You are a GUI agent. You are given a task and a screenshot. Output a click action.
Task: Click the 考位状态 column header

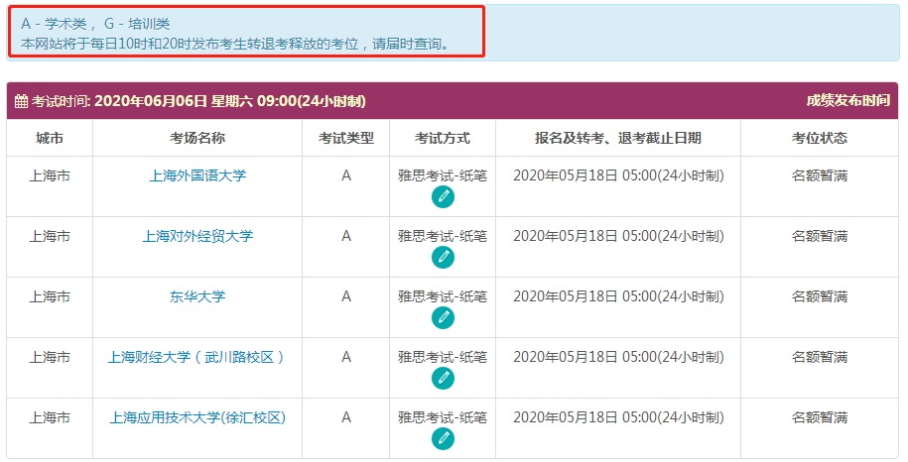(820, 138)
